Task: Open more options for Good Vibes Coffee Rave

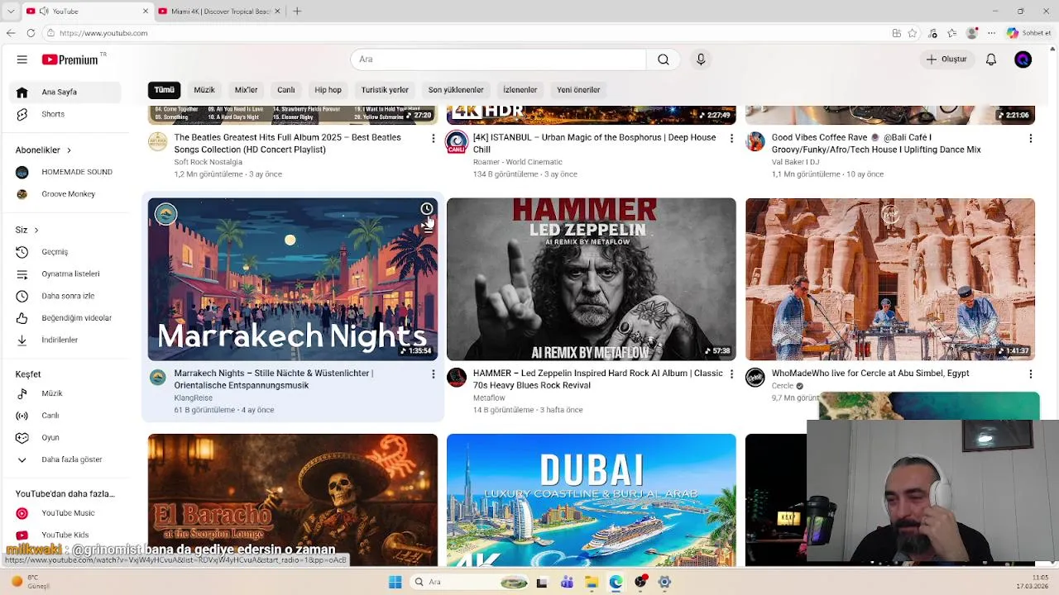Action: (1031, 138)
